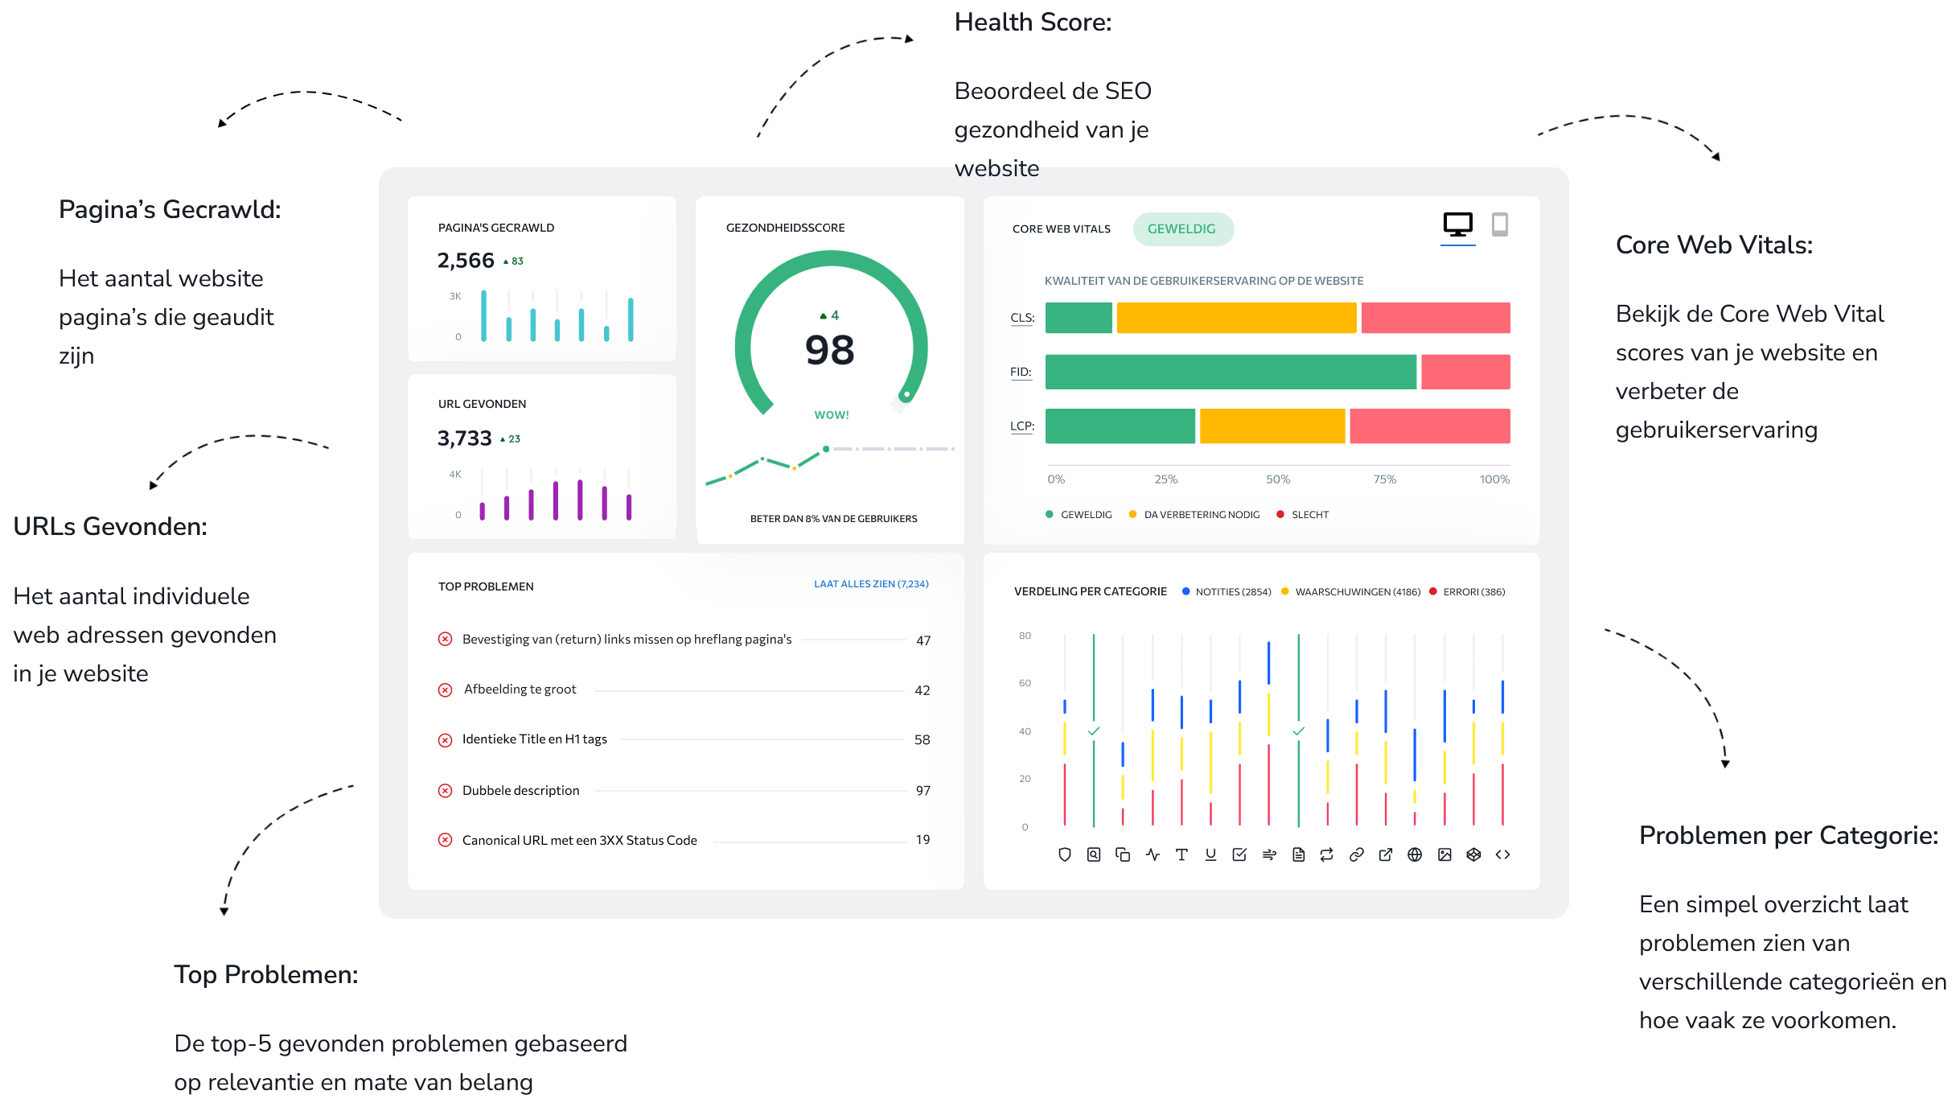
Task: Switch Core Web Vitals to desktop view
Action: [1457, 224]
